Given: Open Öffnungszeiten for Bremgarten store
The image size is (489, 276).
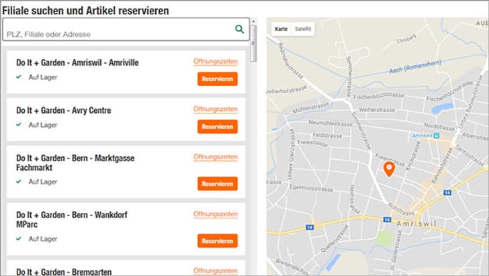Looking at the screenshot, I should click(x=216, y=271).
